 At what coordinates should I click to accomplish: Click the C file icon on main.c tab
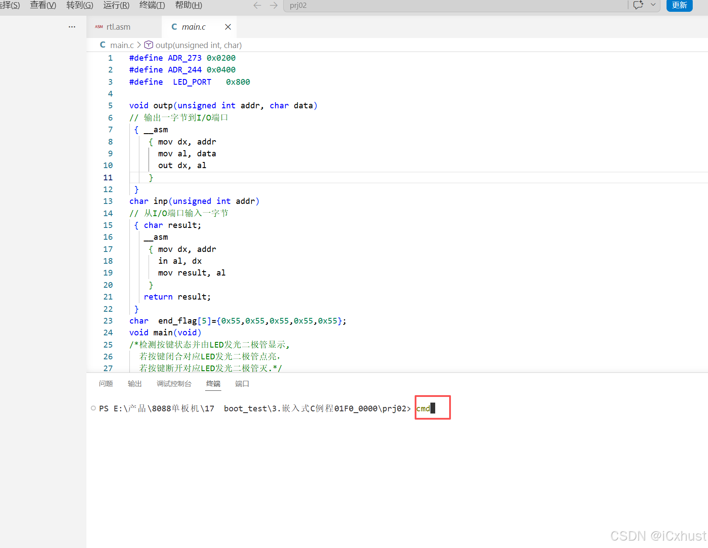coord(174,27)
